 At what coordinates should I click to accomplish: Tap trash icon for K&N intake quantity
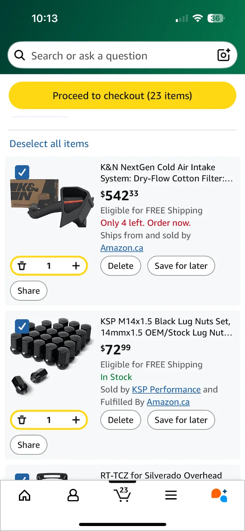tap(22, 266)
